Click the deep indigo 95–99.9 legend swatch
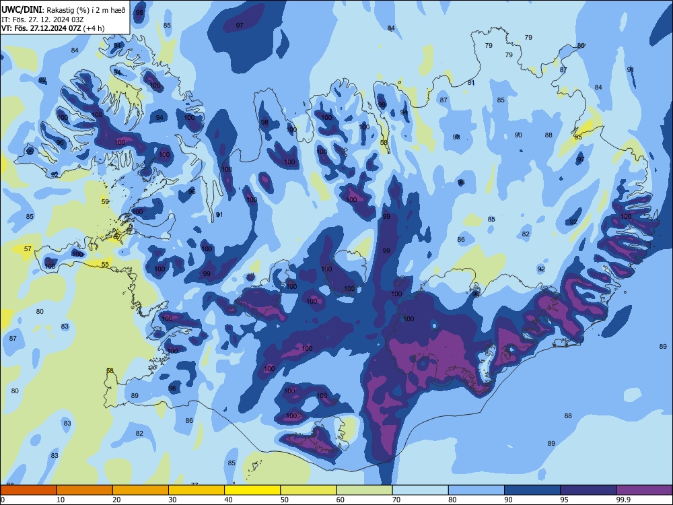 click(588, 490)
